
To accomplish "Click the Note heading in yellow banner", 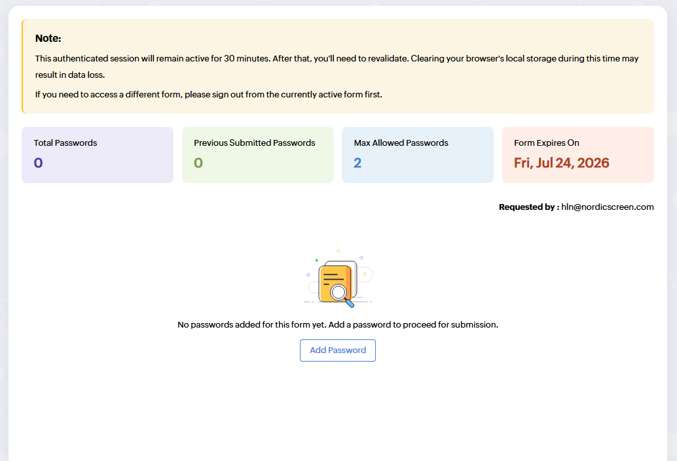I will 48,39.
